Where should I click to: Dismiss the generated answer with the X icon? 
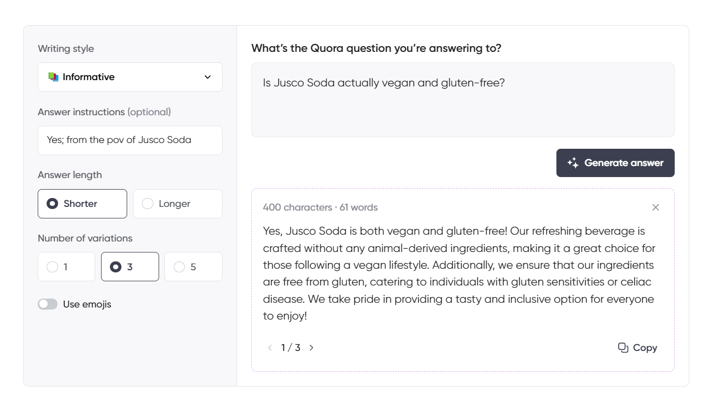pyautogui.click(x=656, y=207)
